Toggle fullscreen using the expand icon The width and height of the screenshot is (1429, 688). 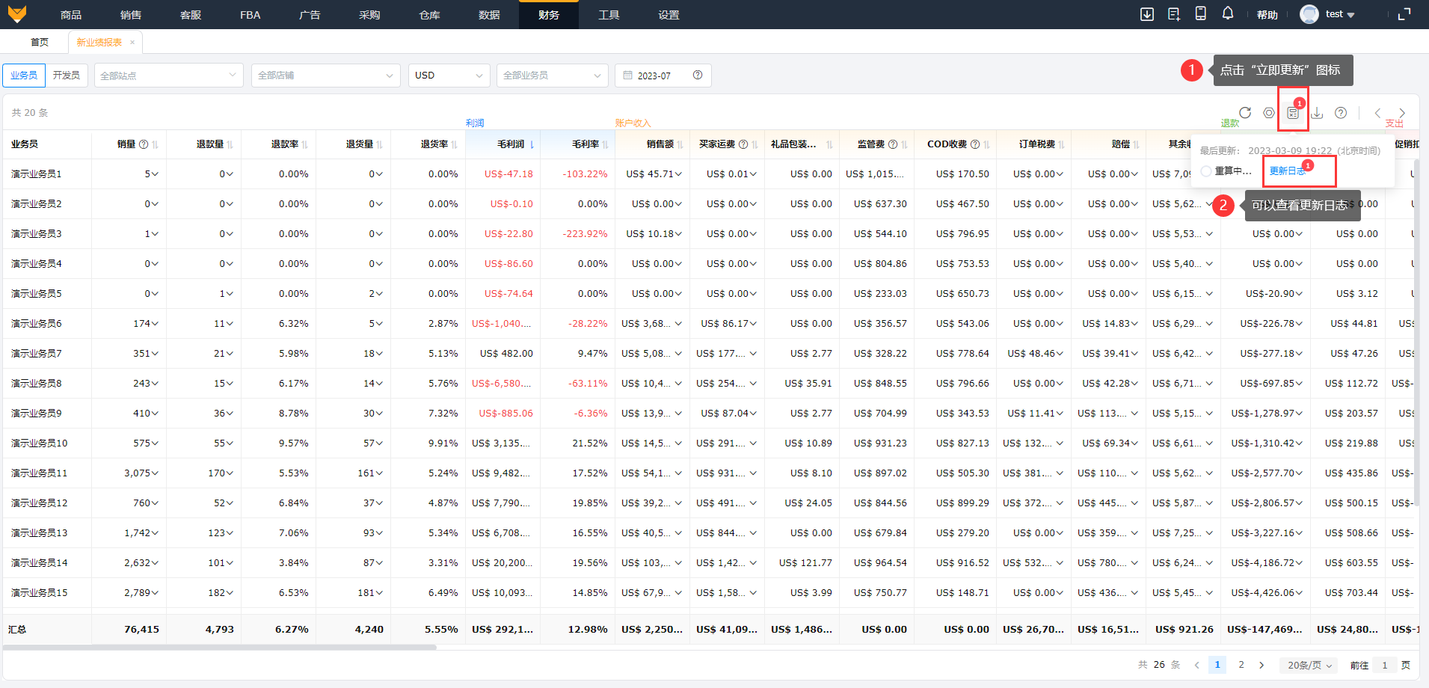1404,14
